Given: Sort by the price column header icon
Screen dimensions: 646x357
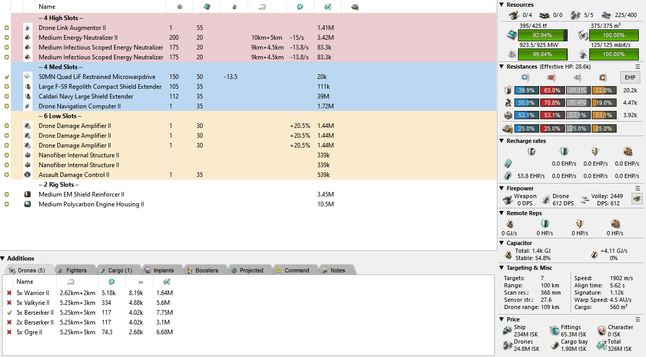Looking at the screenshot, I should [x=327, y=7].
